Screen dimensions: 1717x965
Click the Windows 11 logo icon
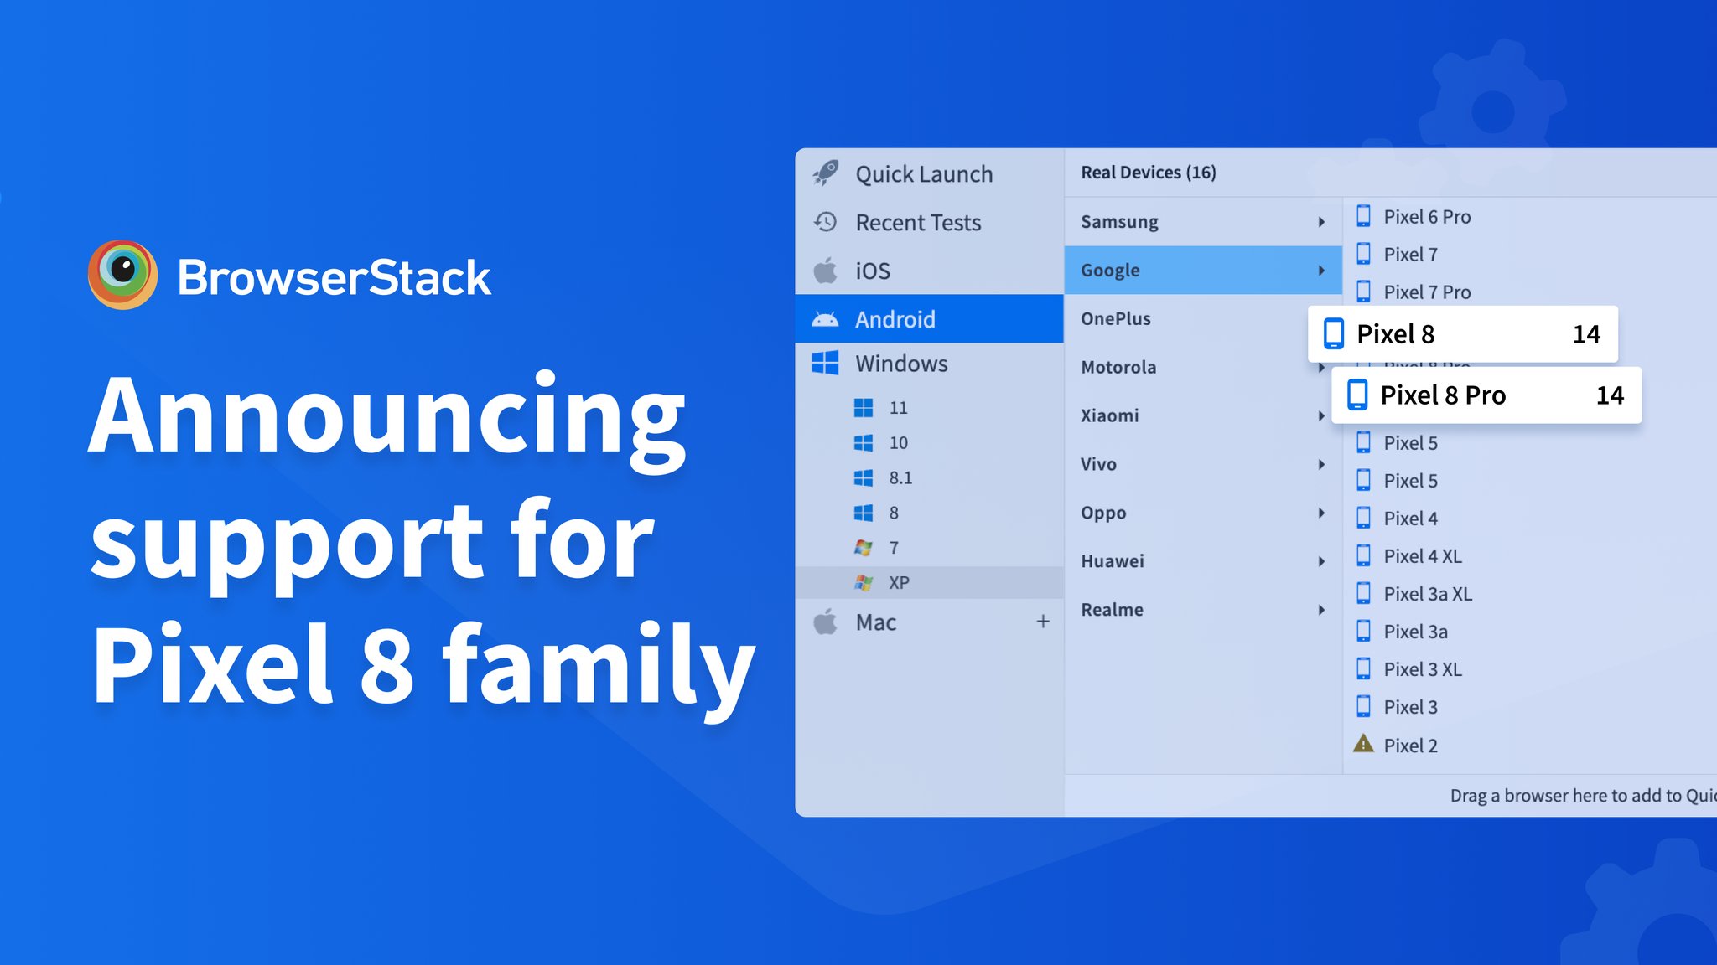point(864,408)
